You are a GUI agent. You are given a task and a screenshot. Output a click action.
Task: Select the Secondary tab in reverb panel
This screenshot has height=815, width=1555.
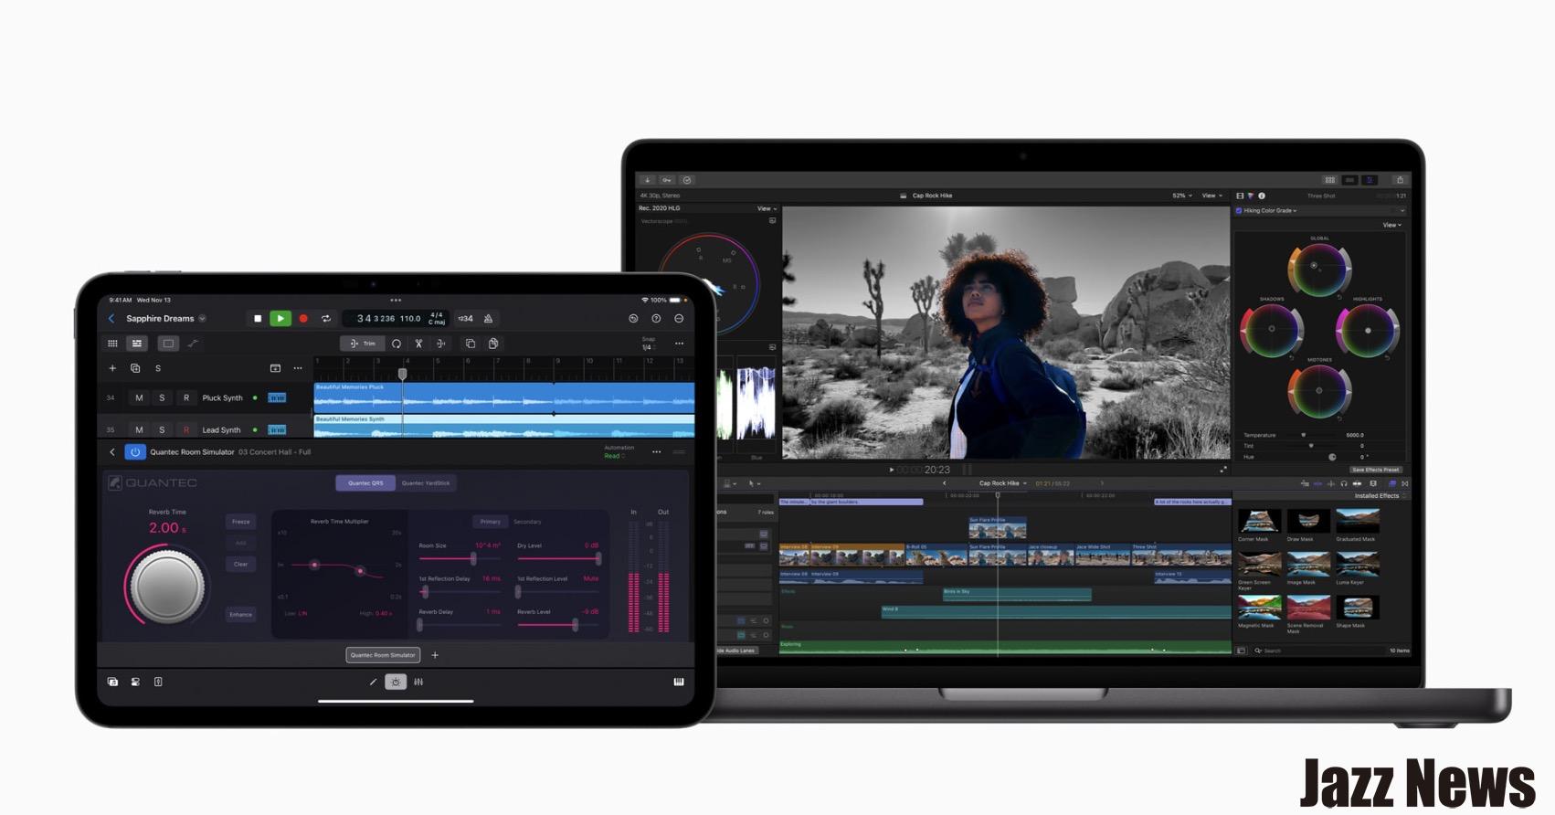[x=527, y=522]
